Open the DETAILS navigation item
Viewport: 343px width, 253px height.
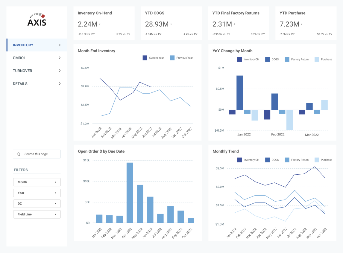[37, 84]
